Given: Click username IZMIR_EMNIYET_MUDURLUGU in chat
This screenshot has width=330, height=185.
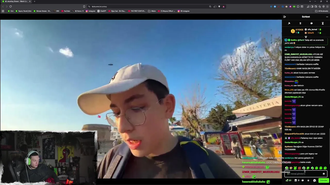Looking at the screenshot, I should tap(298, 54).
